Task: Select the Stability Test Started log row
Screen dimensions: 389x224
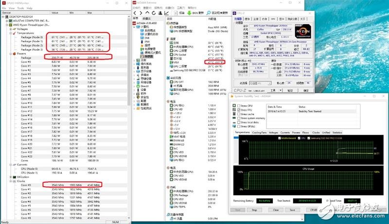Action: [312, 111]
